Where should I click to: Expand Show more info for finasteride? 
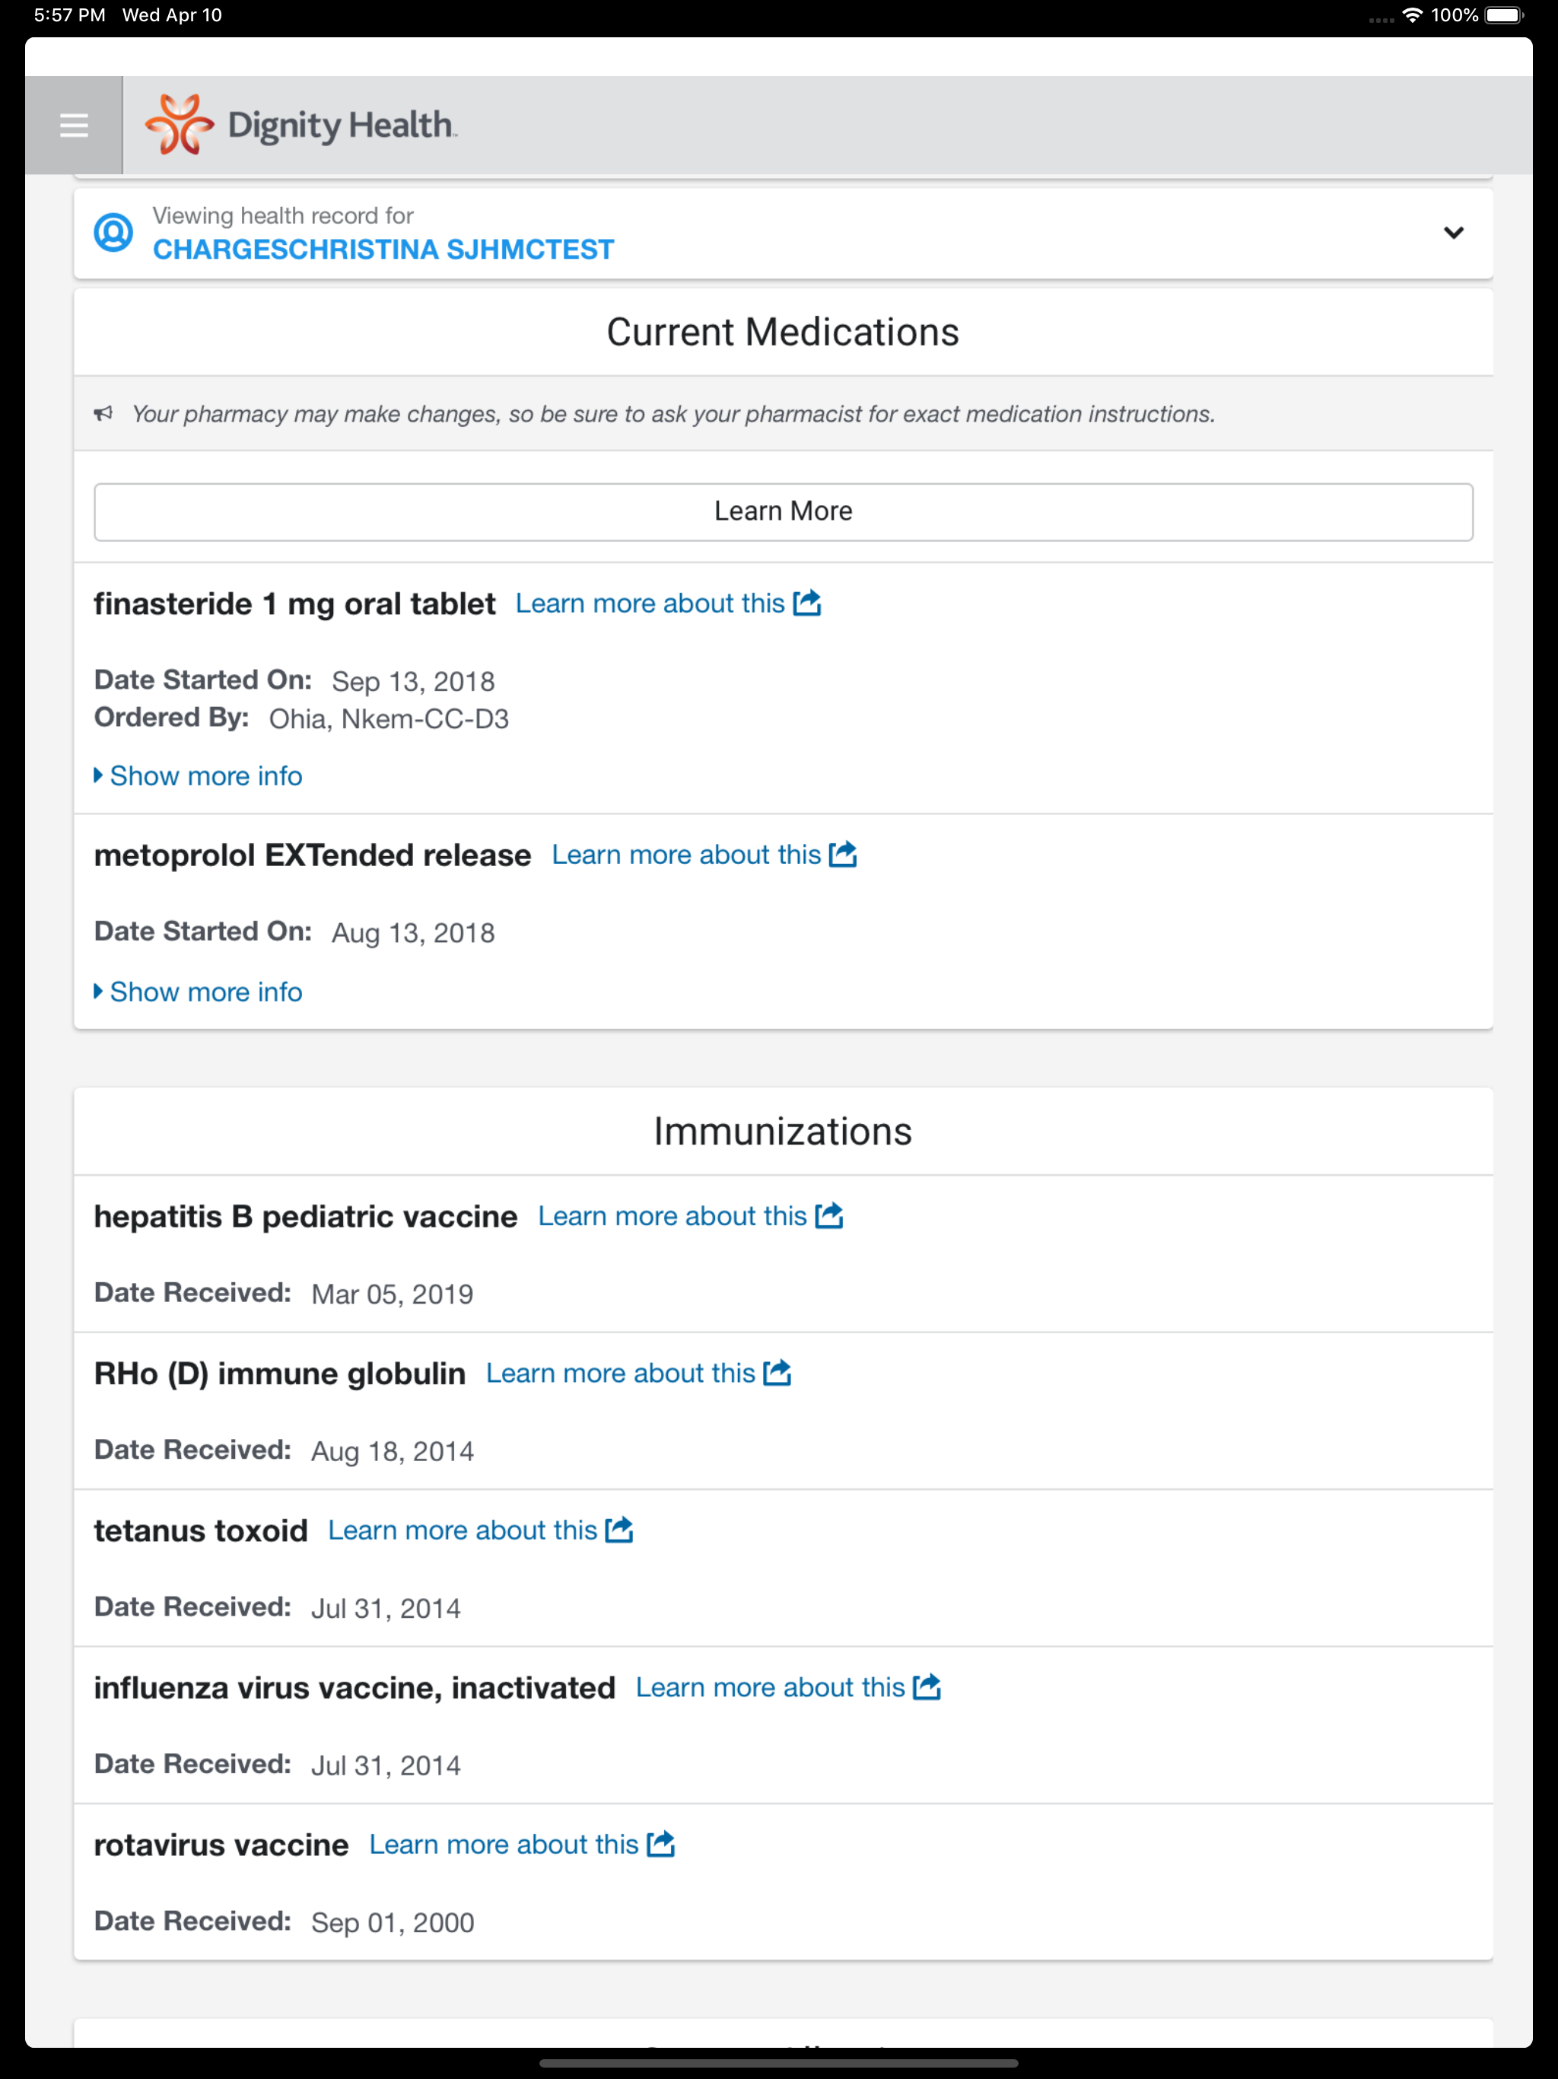[x=199, y=776]
